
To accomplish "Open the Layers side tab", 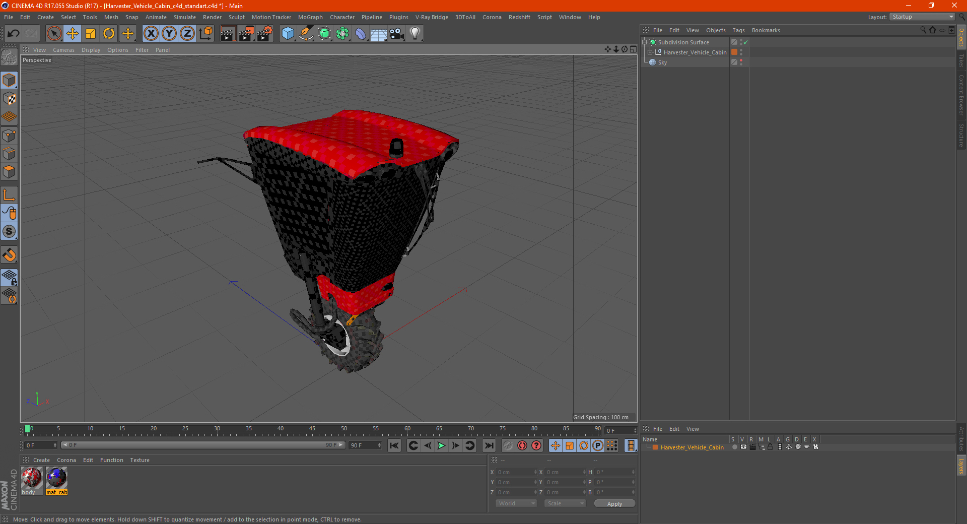I will pos(961,466).
